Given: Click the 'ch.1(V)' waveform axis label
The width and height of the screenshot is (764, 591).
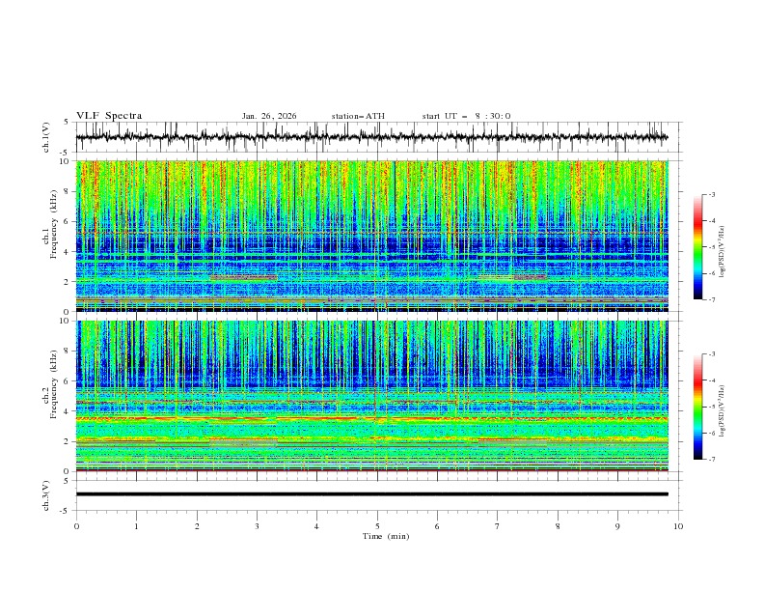Looking at the screenshot, I should [46, 137].
